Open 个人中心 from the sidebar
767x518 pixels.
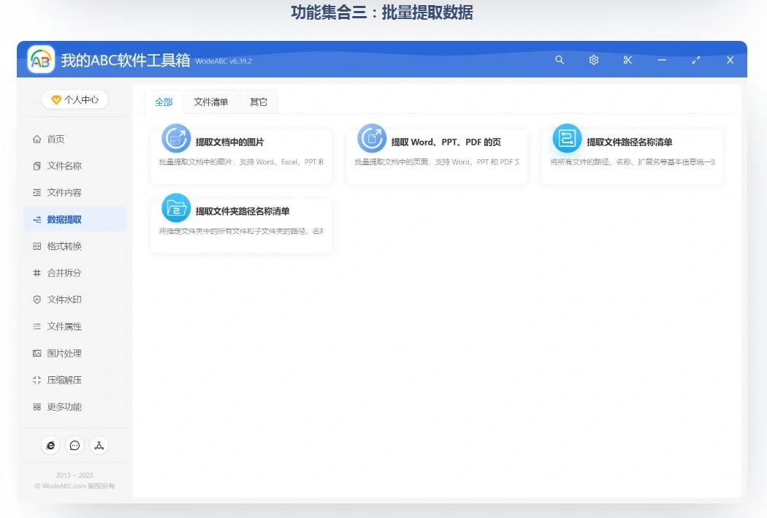click(75, 99)
